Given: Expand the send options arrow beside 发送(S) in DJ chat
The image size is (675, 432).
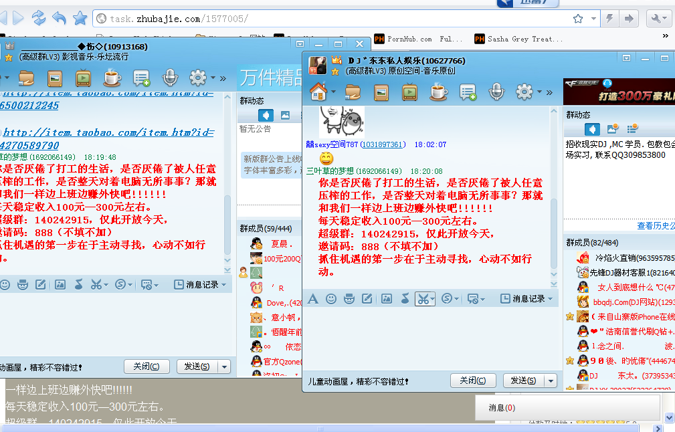Looking at the screenshot, I should click(x=551, y=381).
